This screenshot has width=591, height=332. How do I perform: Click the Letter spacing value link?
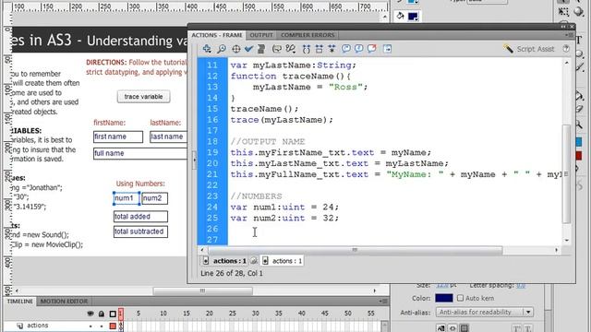(x=521, y=286)
